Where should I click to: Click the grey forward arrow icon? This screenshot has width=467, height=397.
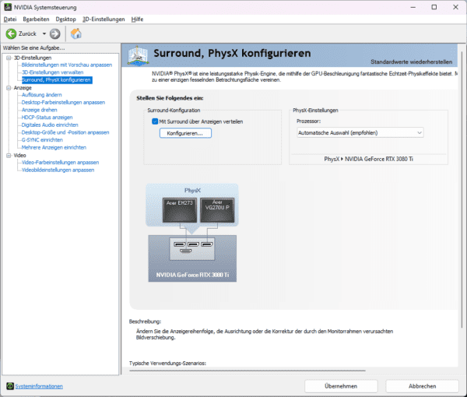pyautogui.click(x=54, y=33)
